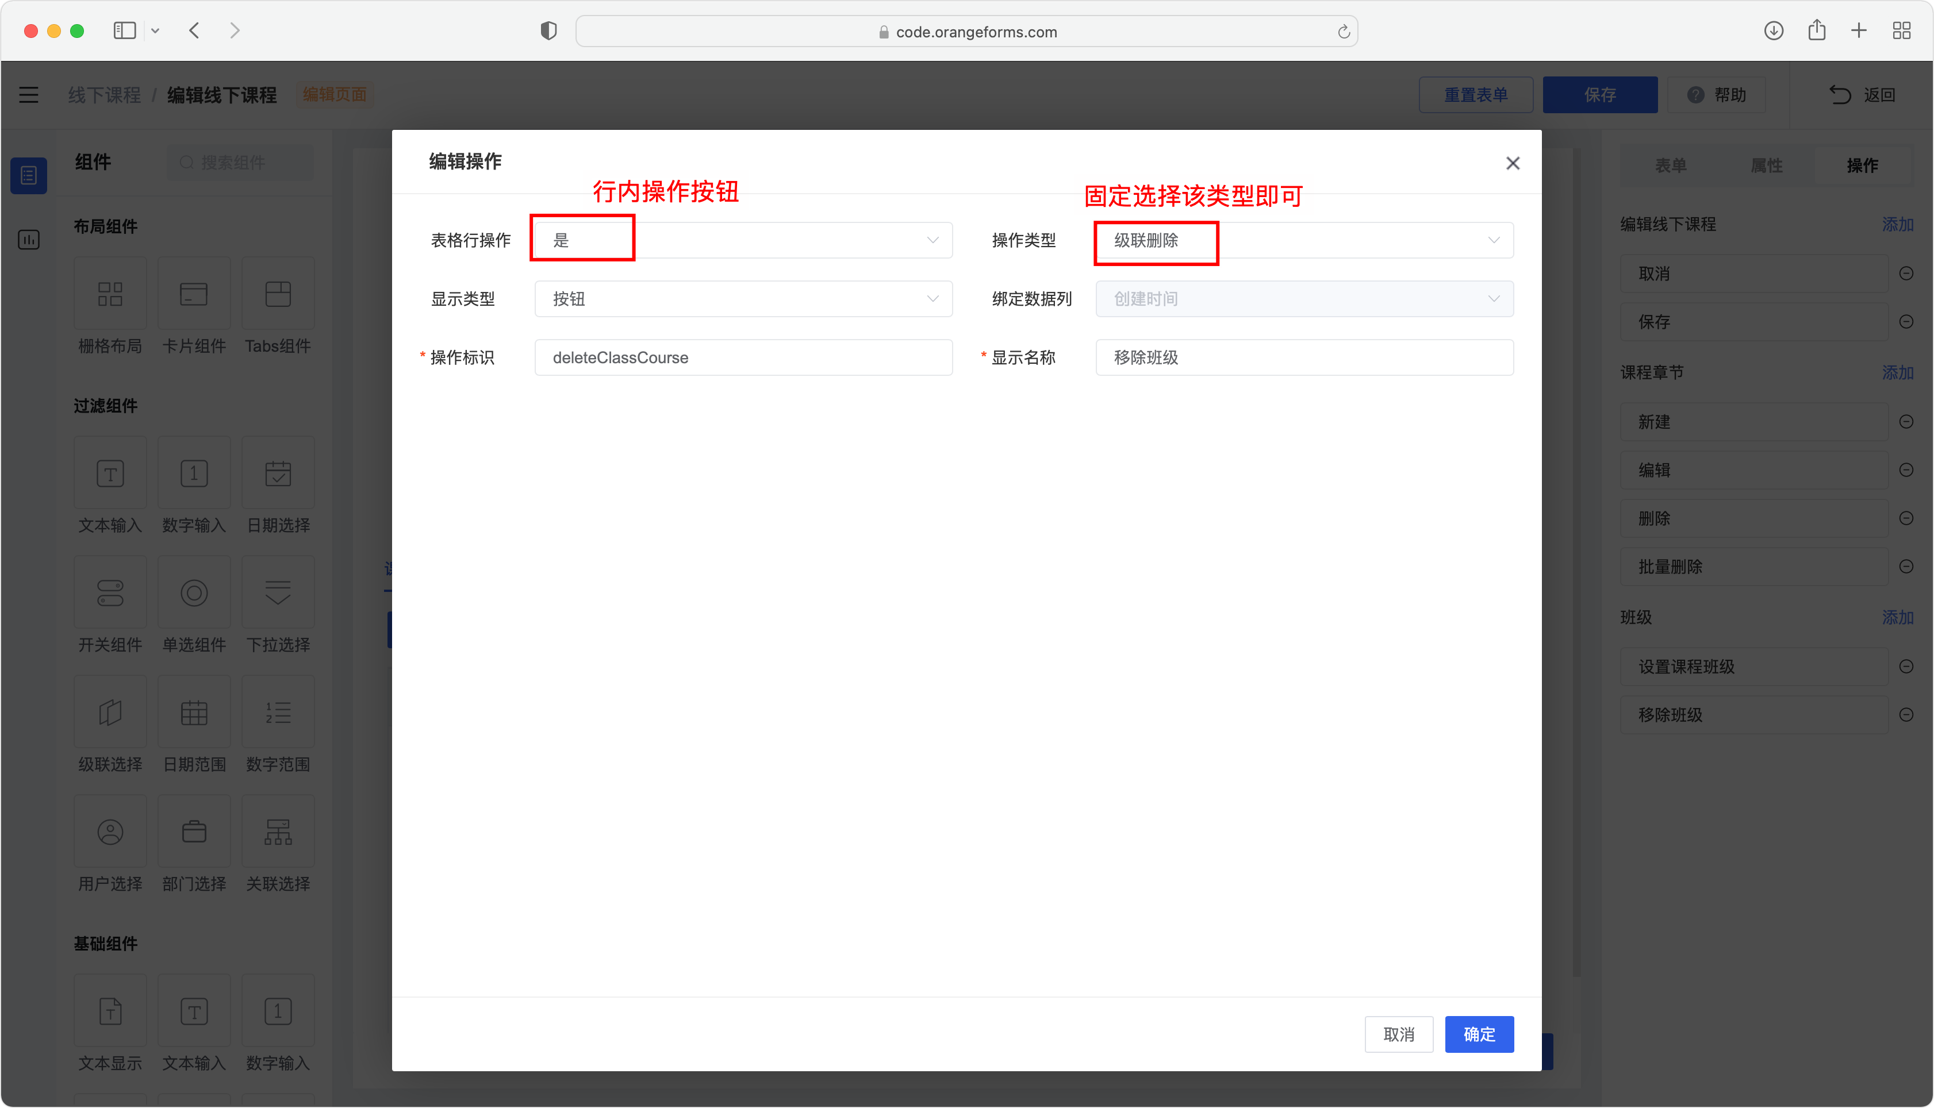Switch to the 属性 tab
Screen dimensions: 1934x1108
[x=1767, y=165]
